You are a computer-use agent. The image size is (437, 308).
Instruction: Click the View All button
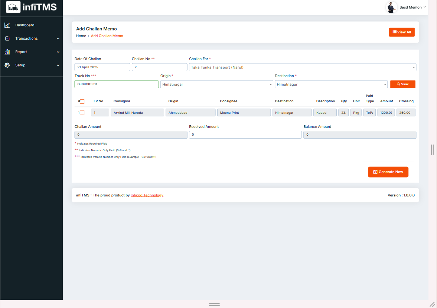point(401,32)
